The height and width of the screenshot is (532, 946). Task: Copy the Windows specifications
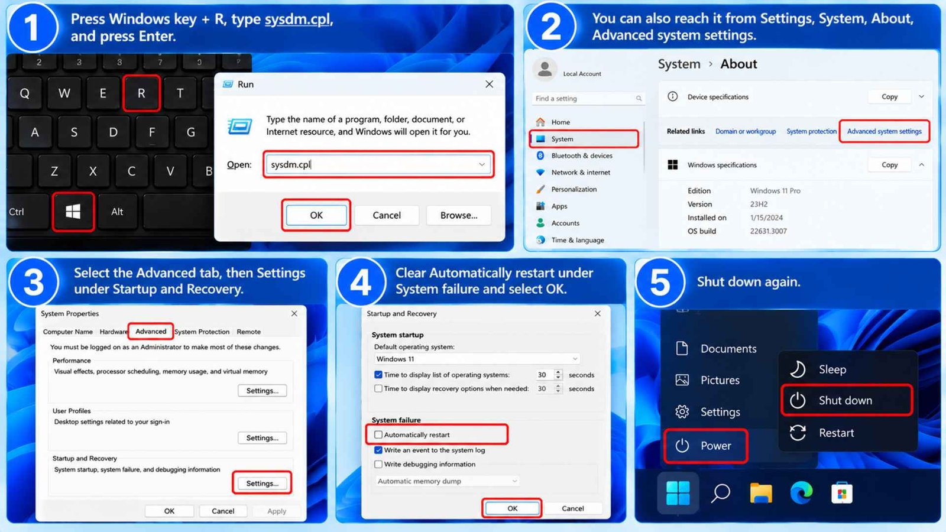[889, 165]
